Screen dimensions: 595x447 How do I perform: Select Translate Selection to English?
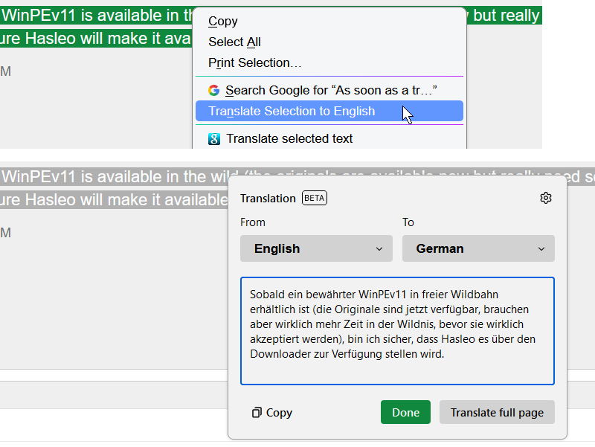point(329,111)
